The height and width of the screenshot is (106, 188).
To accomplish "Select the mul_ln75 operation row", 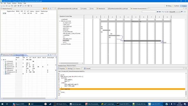I will 66,41.
